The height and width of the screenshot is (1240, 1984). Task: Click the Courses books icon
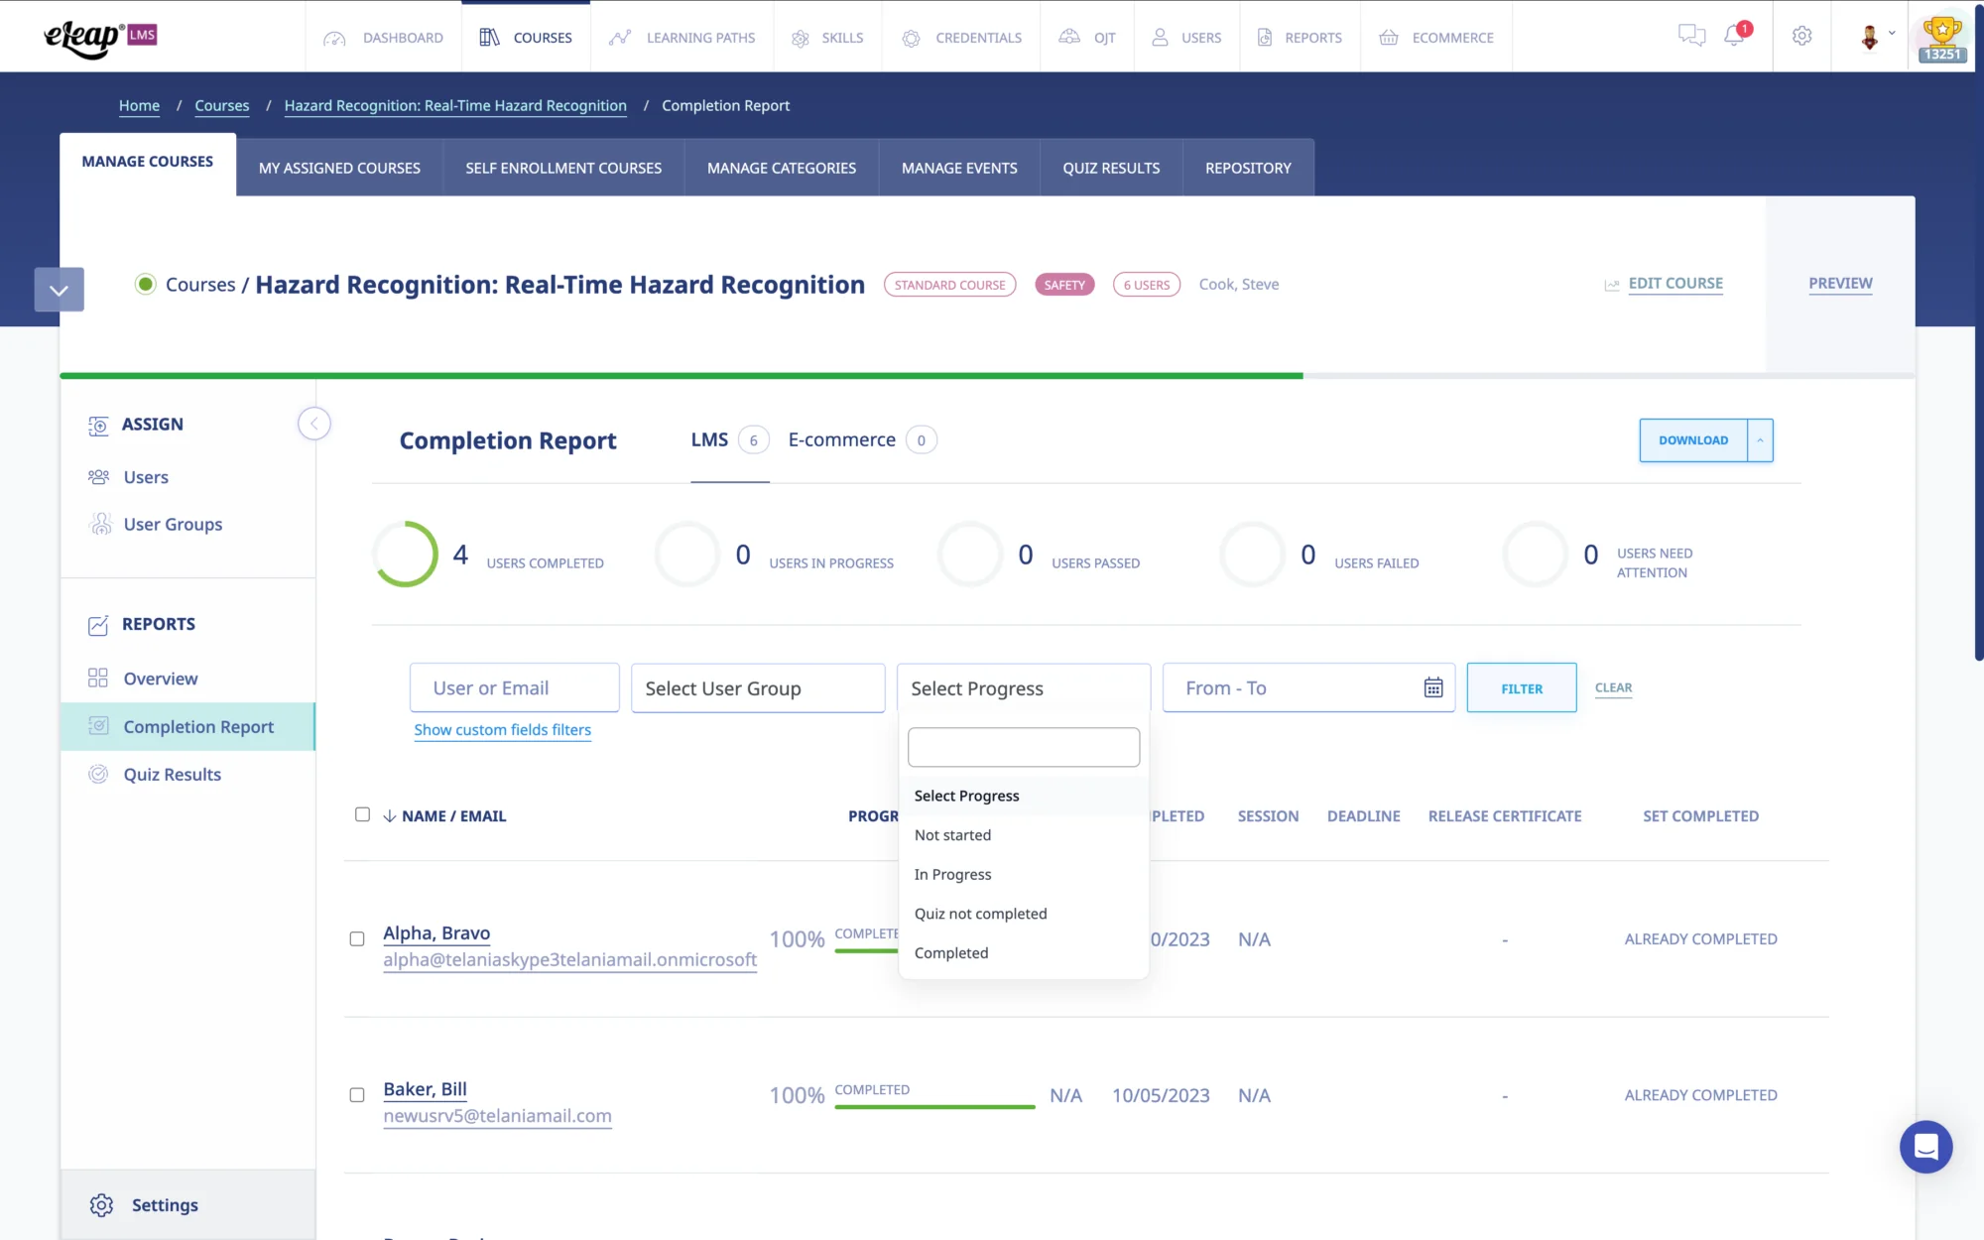(x=489, y=37)
